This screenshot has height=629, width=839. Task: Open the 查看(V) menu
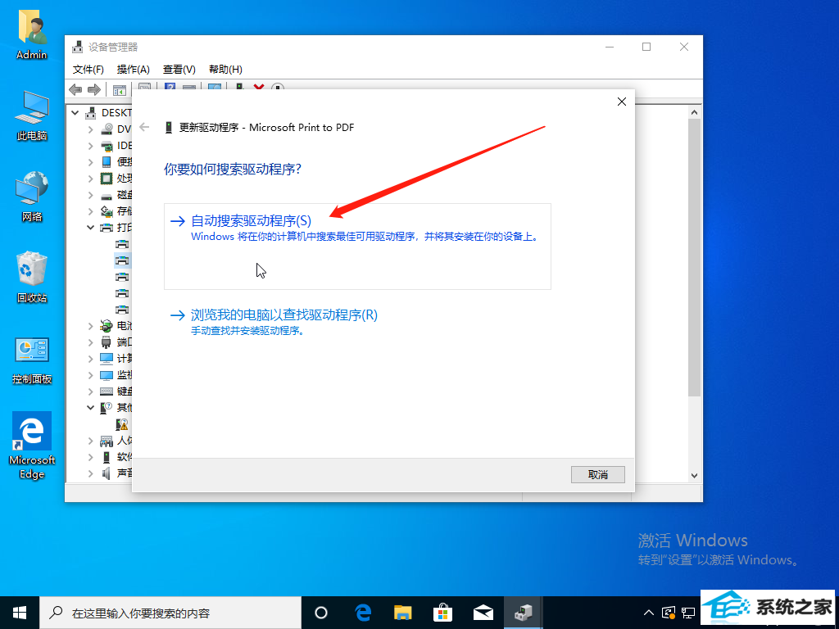pos(179,70)
